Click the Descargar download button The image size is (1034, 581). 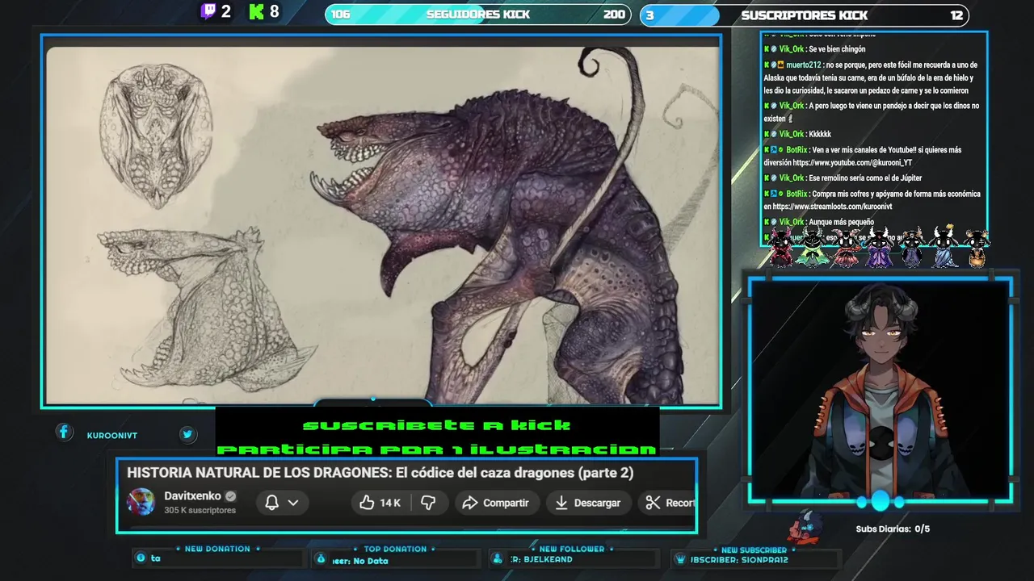(x=587, y=503)
